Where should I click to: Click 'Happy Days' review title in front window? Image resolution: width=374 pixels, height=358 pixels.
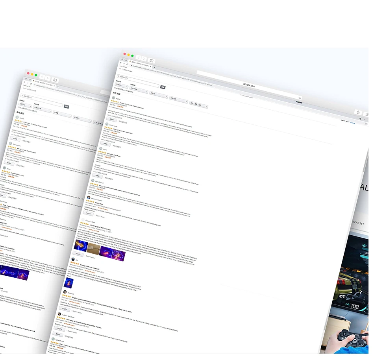click(x=99, y=203)
